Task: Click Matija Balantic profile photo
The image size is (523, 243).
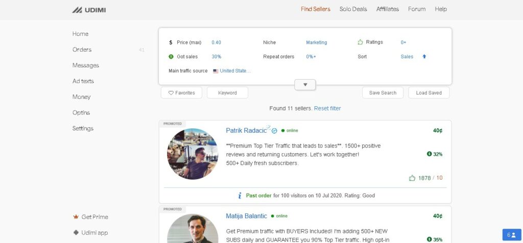Action: coord(193,229)
